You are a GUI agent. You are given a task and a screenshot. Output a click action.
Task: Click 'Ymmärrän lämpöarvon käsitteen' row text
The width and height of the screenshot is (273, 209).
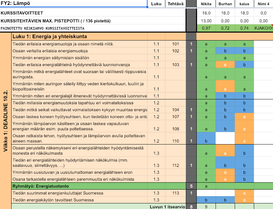80,126
